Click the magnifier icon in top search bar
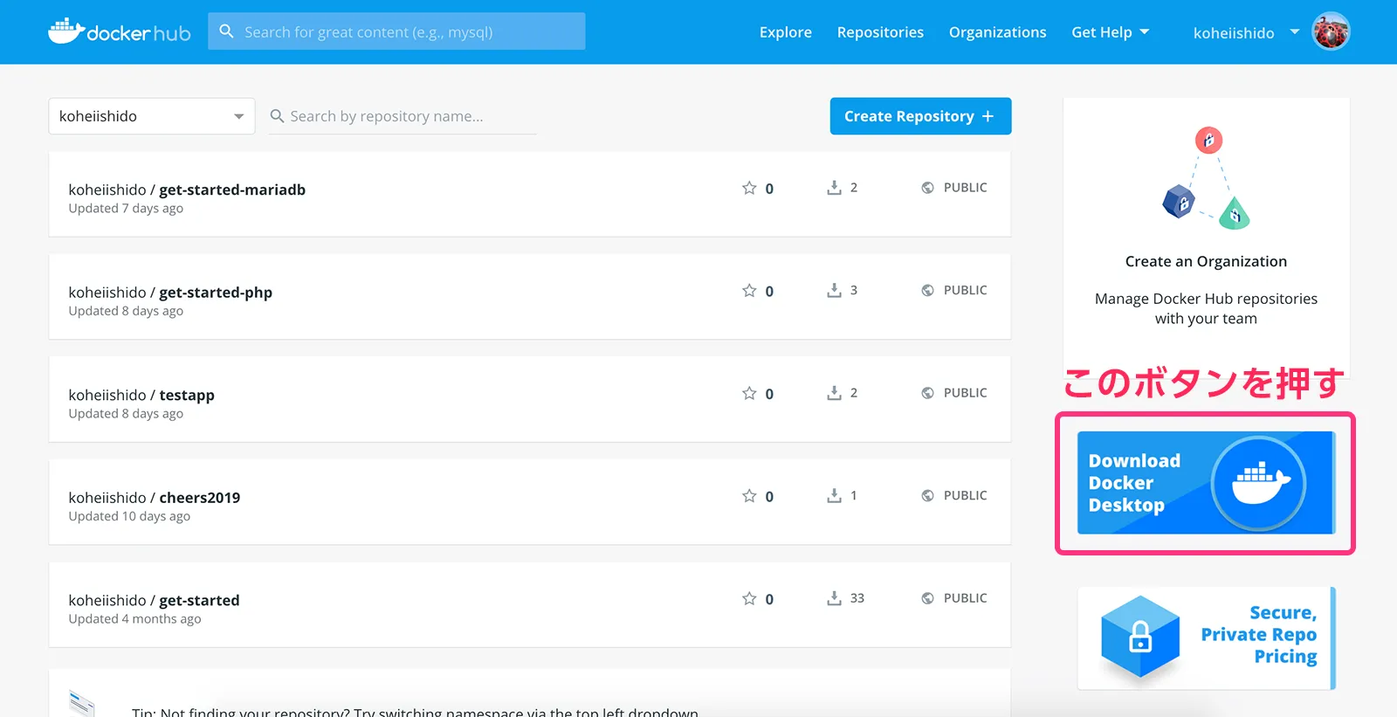The height and width of the screenshot is (717, 1397). (226, 31)
